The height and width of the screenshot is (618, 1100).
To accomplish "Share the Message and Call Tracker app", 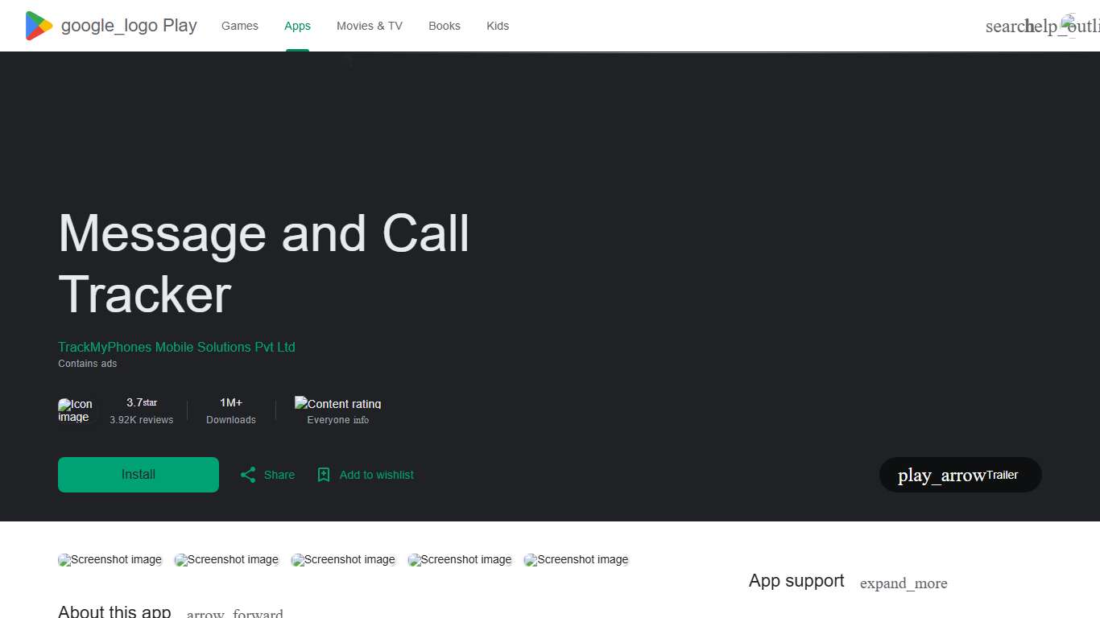I will [x=267, y=475].
